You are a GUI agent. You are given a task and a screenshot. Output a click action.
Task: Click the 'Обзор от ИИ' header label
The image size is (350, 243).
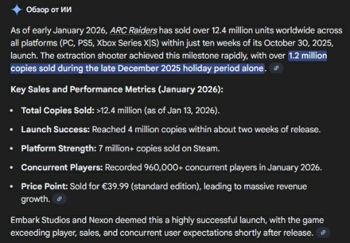pos(49,10)
